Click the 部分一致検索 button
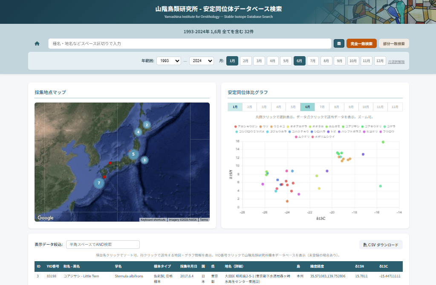The image size is (436, 285). pyautogui.click(x=394, y=43)
